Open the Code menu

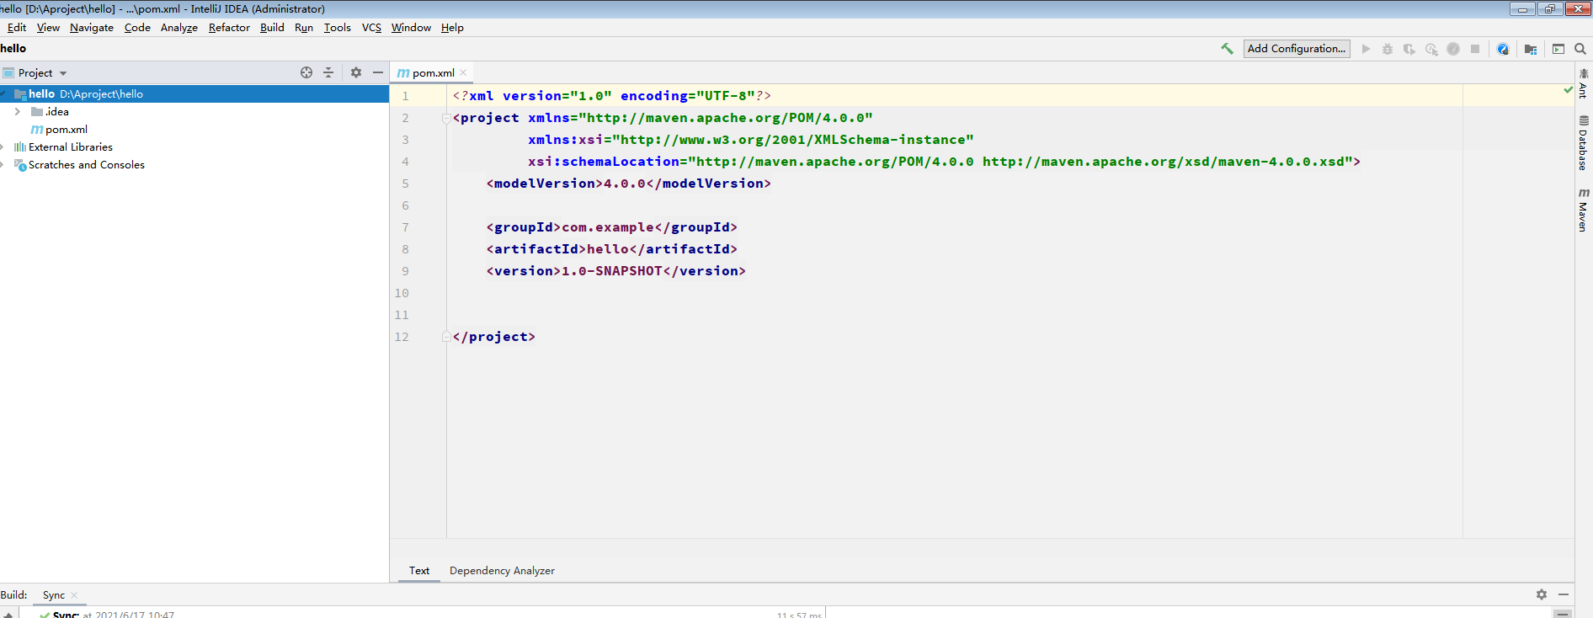click(x=137, y=27)
